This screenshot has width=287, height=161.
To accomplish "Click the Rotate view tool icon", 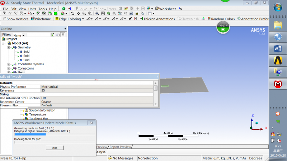I will coord(73,13).
